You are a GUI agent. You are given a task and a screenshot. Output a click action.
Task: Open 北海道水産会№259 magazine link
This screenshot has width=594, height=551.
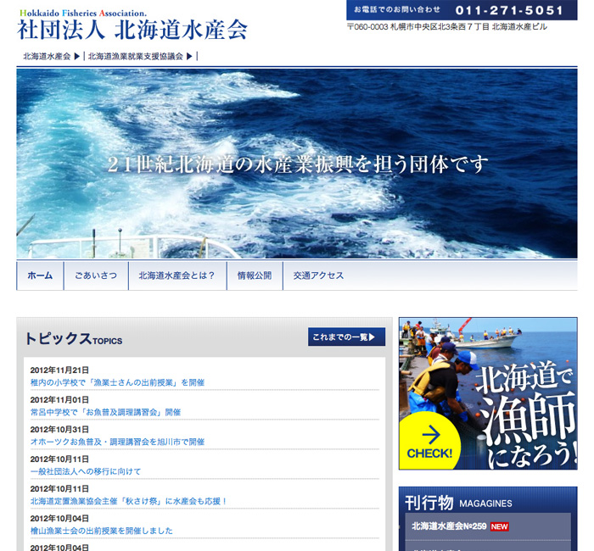coord(449,526)
